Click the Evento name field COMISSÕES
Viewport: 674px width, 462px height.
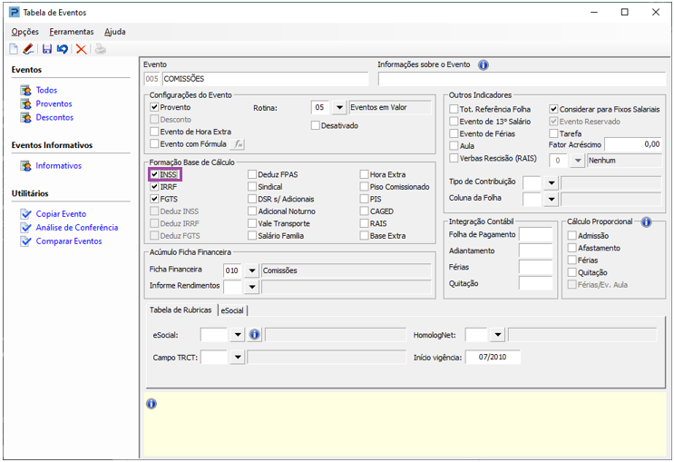tap(265, 79)
